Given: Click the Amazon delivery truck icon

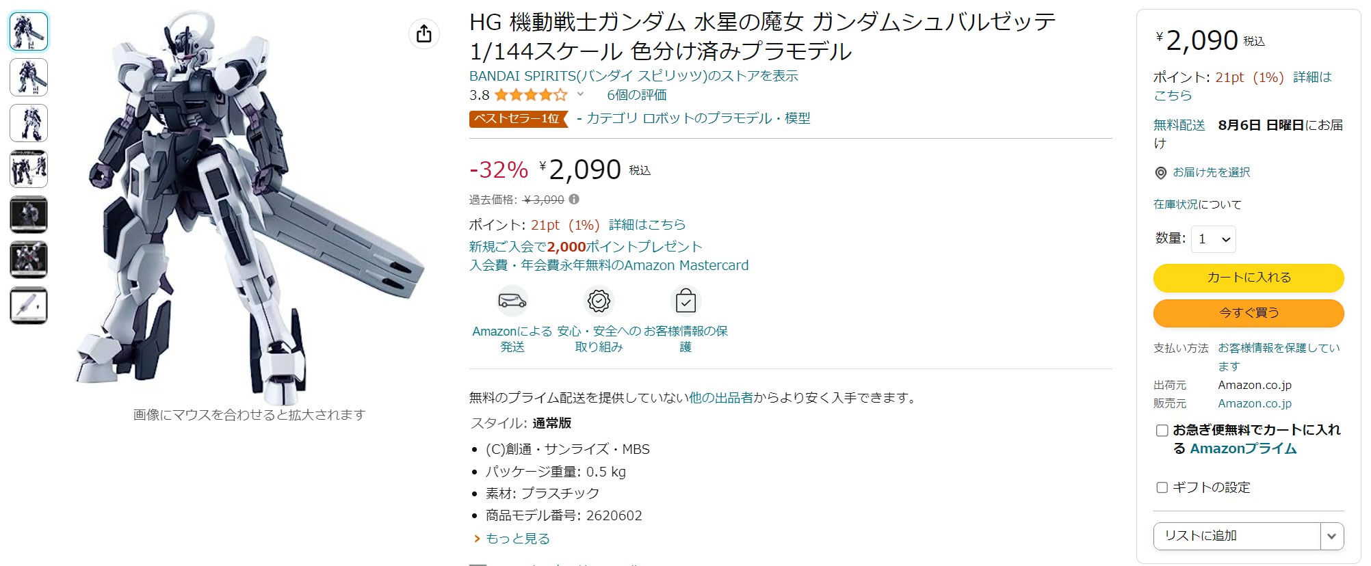Looking at the screenshot, I should 512,301.
